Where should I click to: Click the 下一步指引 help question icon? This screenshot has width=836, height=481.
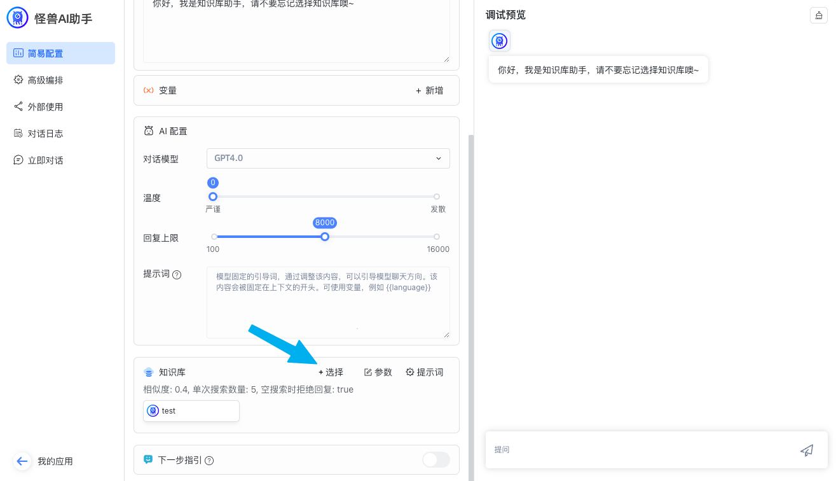pos(209,460)
